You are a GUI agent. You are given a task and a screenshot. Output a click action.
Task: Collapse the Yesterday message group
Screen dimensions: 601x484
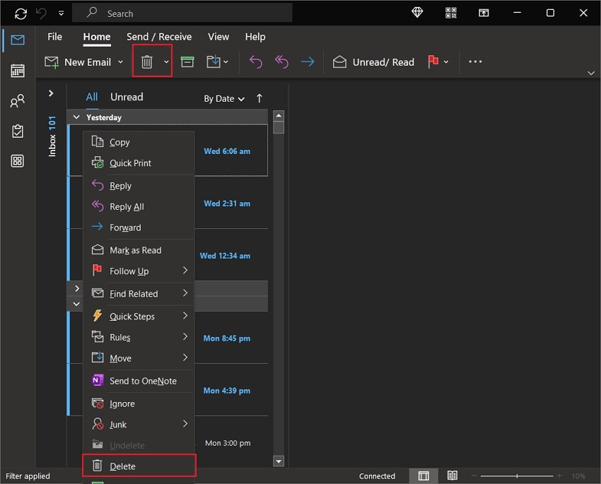point(76,117)
